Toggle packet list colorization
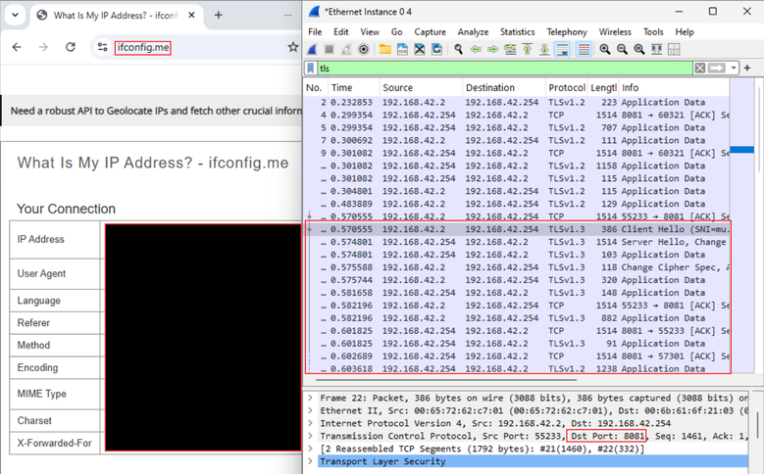Viewport: 764px width, 474px height. click(584, 49)
